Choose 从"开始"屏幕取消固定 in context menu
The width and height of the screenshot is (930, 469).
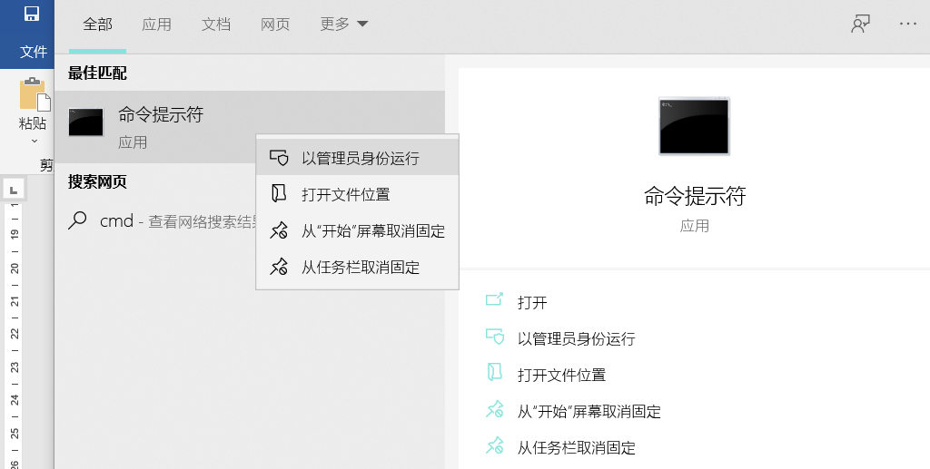click(x=357, y=231)
